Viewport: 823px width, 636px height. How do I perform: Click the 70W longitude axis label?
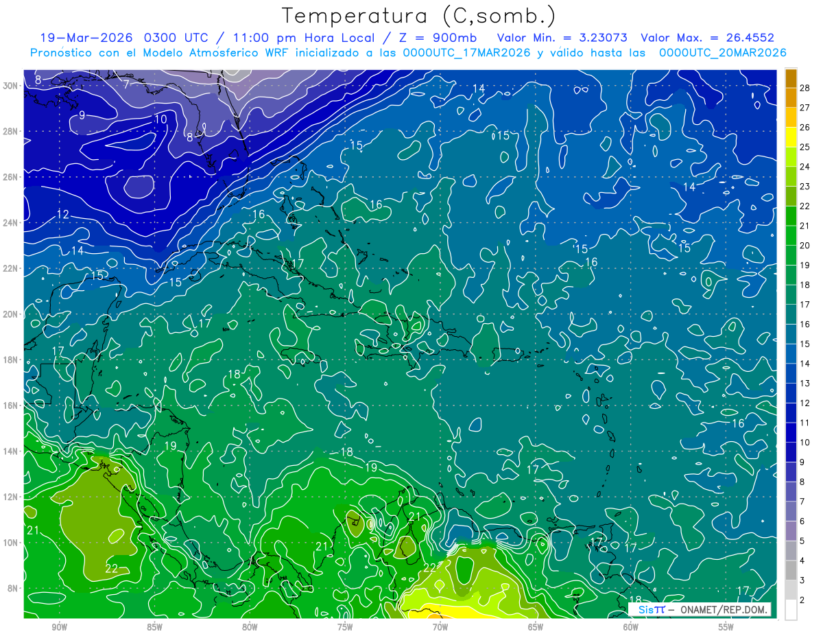coord(440,627)
